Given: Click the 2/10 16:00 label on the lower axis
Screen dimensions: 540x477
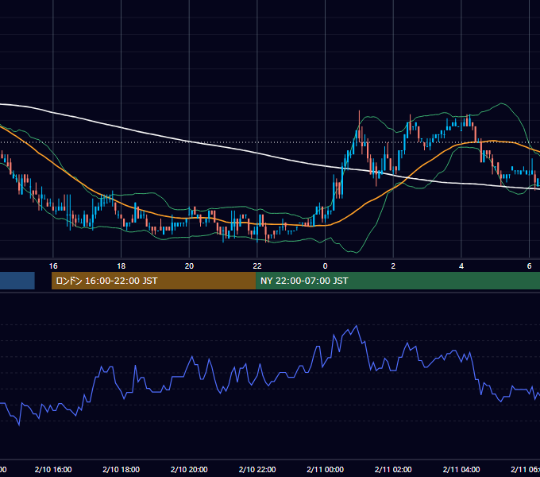Looking at the screenshot, I should tap(53, 469).
